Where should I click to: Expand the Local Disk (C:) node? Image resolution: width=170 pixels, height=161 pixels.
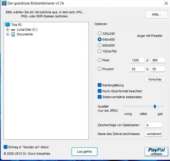point(7,30)
